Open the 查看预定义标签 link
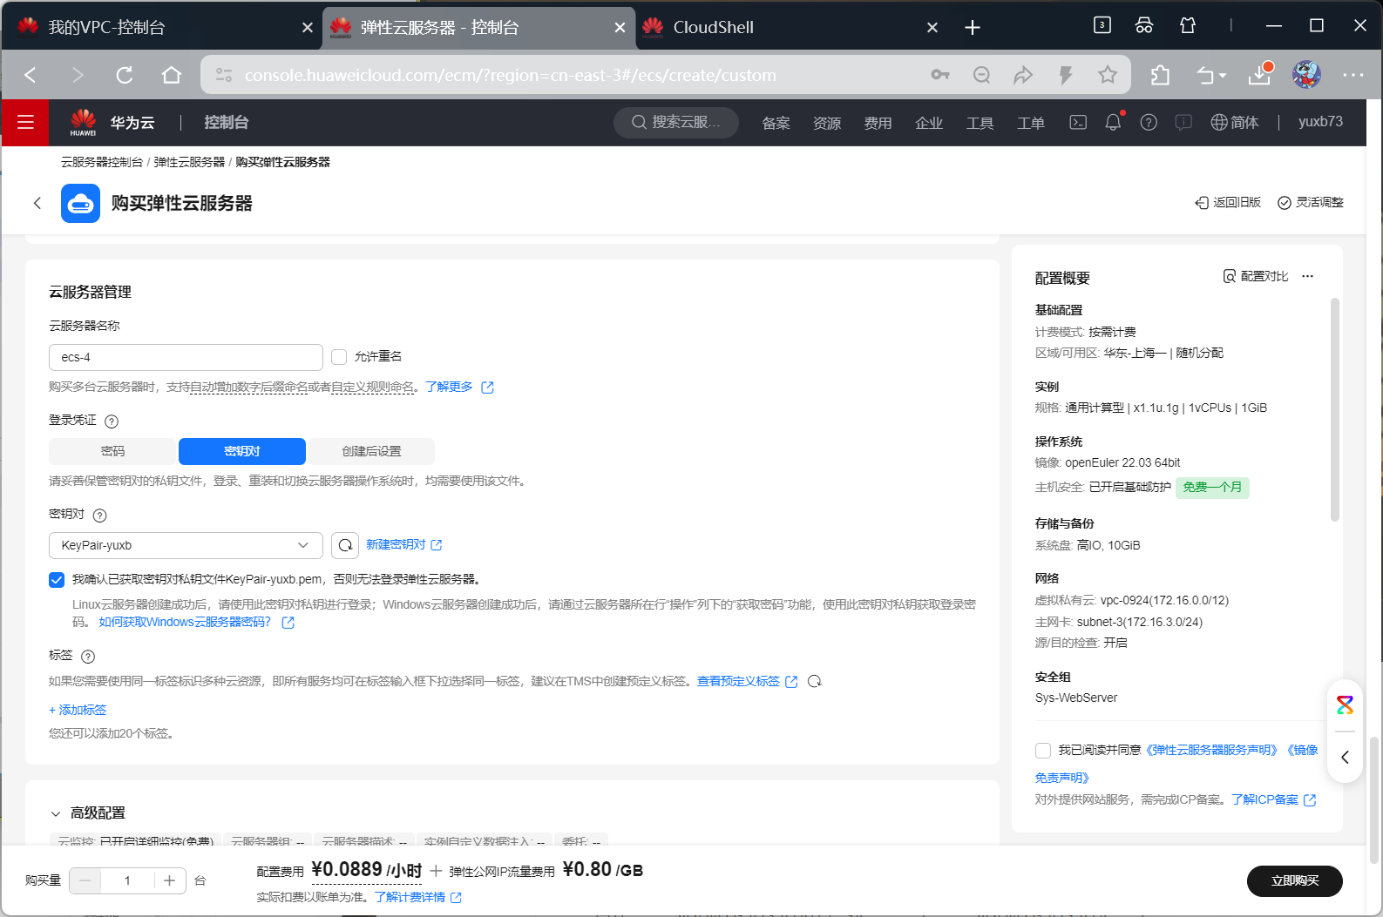The width and height of the screenshot is (1383, 917). coord(747,681)
